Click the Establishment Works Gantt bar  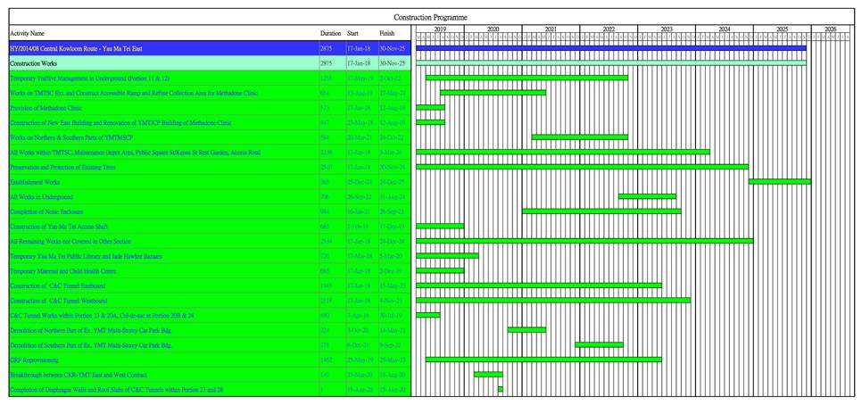(x=779, y=182)
